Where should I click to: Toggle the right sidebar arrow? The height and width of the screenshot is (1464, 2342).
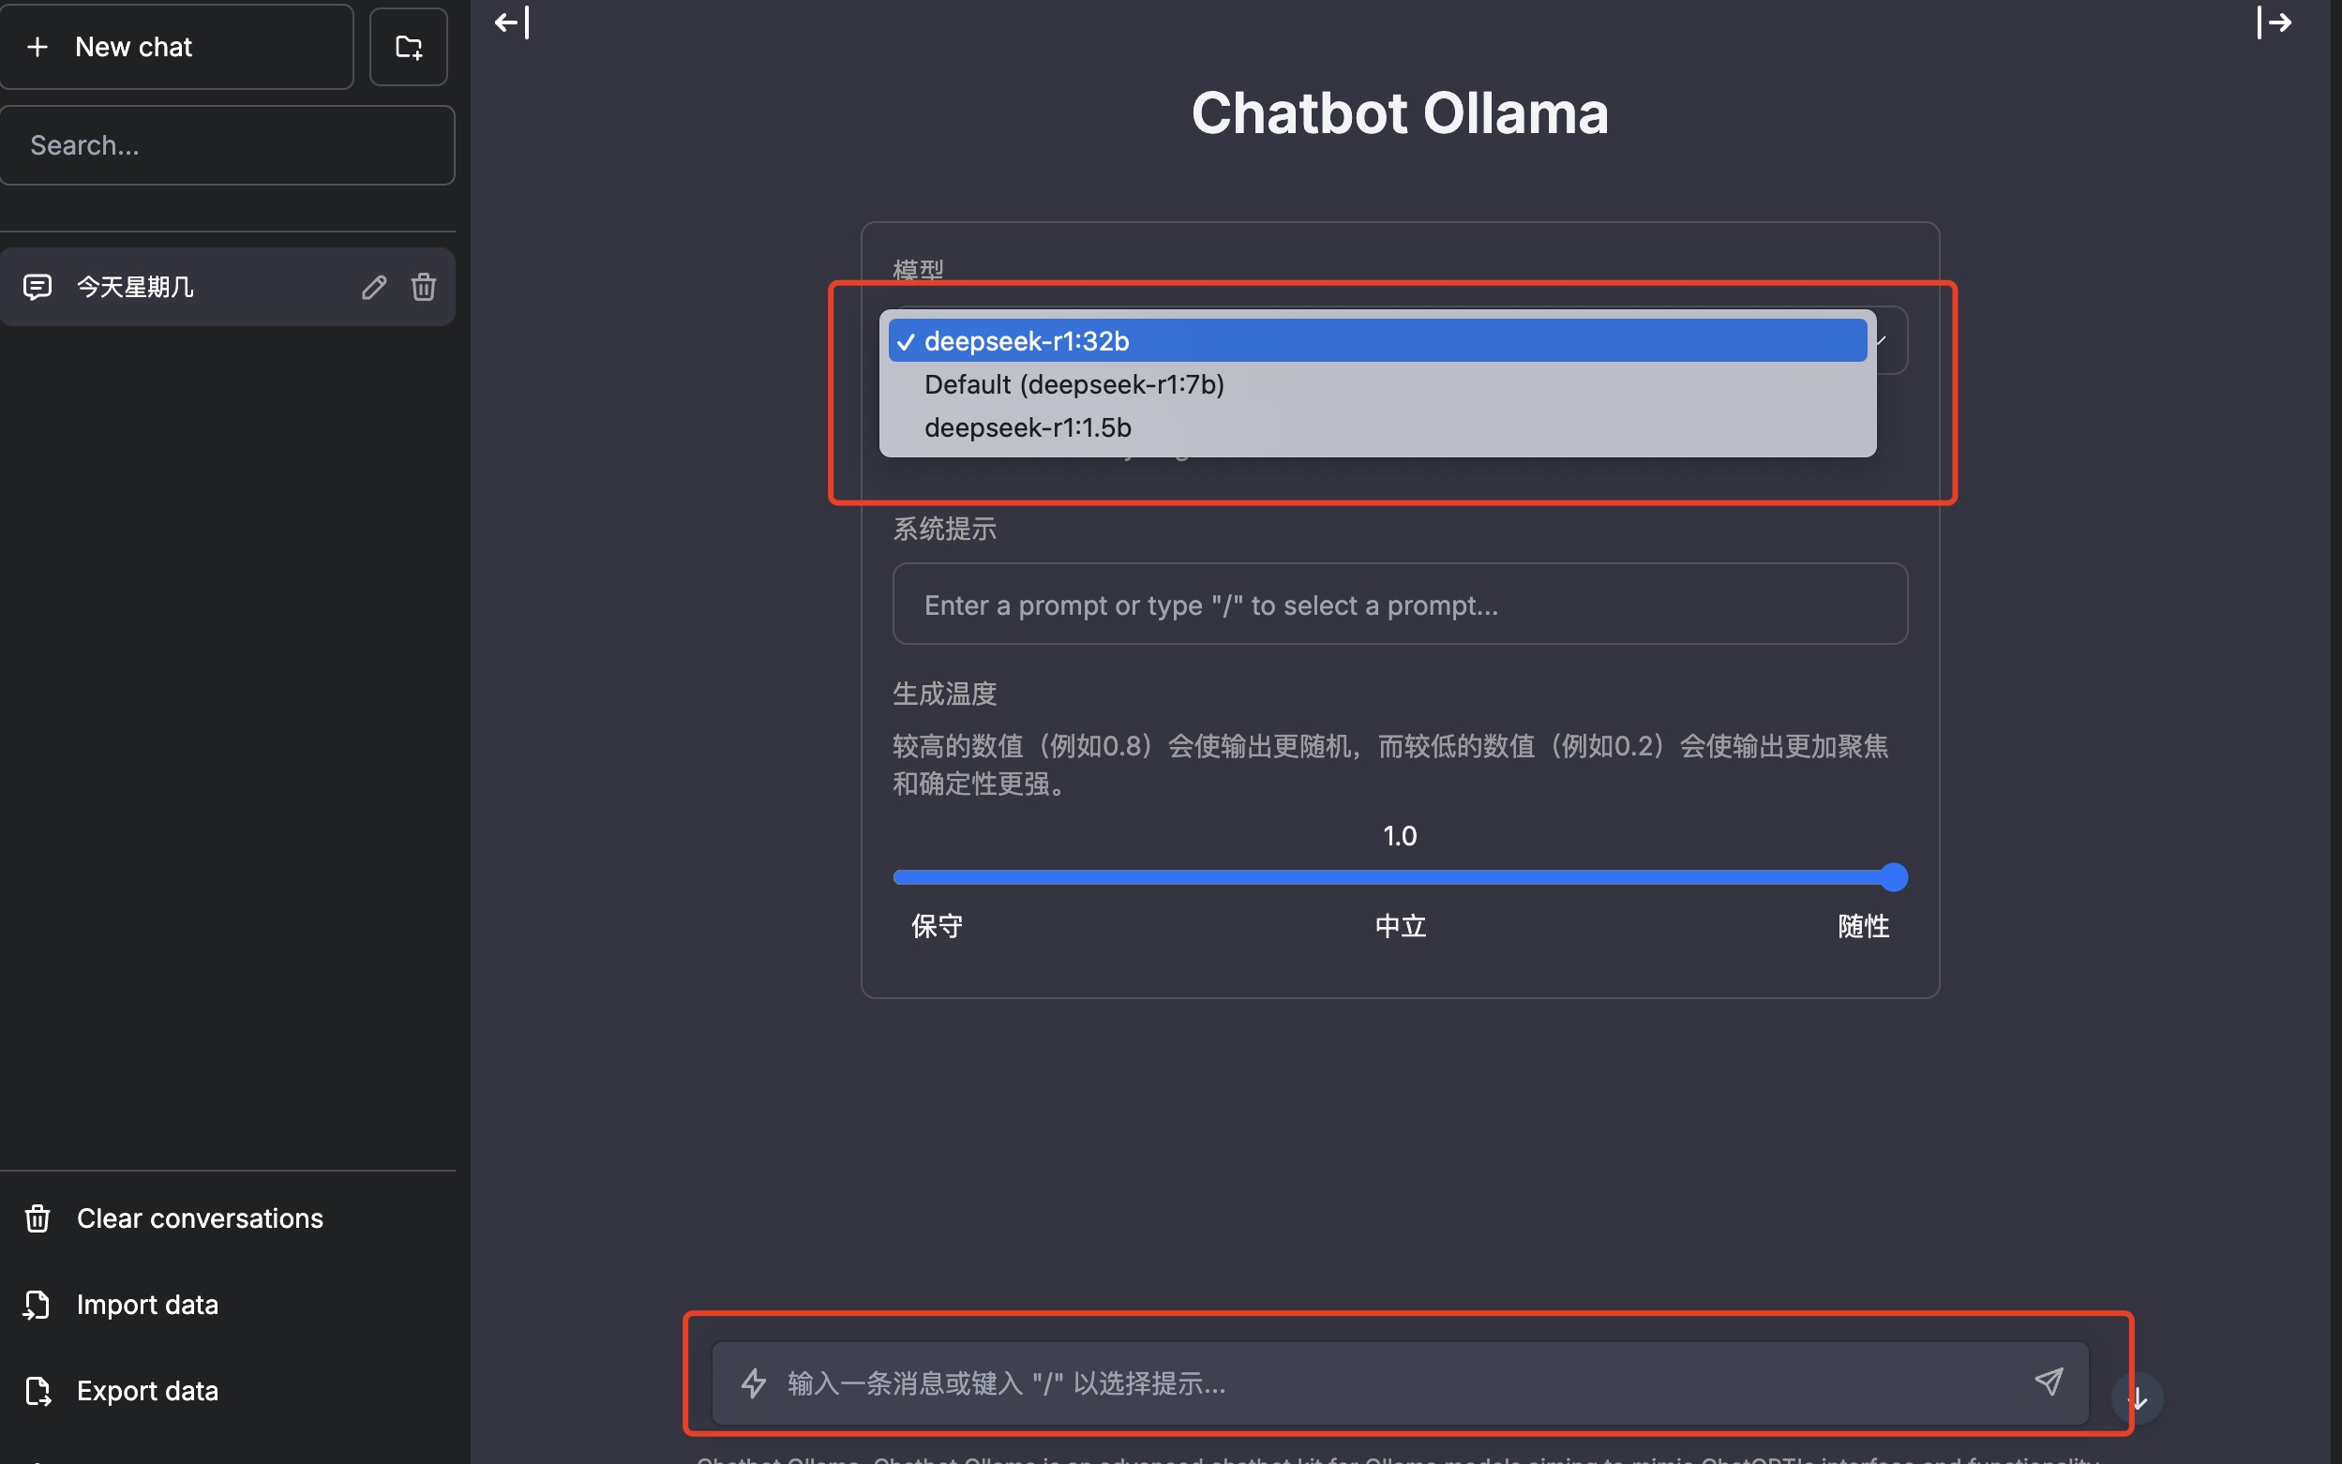2274,22
